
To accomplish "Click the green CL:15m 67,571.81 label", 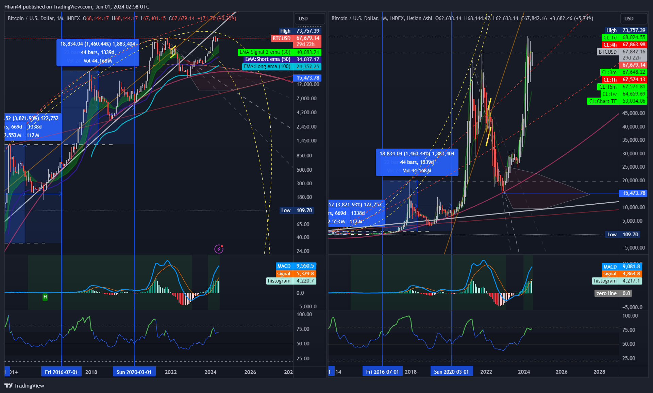I will [623, 87].
